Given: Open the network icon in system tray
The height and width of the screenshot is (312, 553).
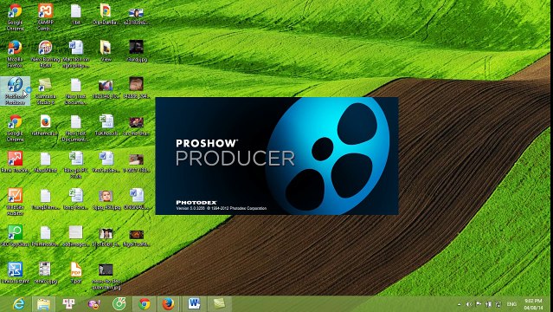Looking at the screenshot, I should tap(488, 304).
